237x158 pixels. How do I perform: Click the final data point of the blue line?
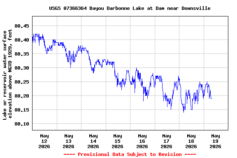[x=211, y=98]
